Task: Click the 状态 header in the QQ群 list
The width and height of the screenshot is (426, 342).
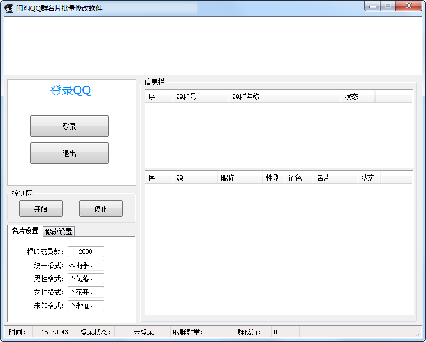Action: pyautogui.click(x=358, y=96)
